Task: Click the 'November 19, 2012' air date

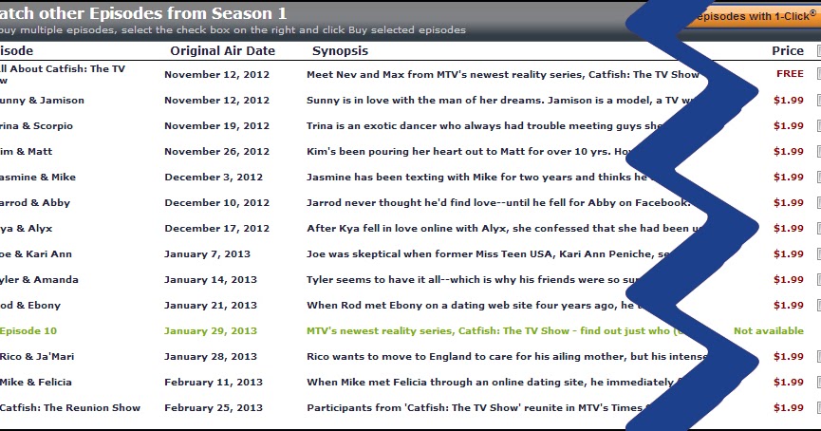Action: click(x=216, y=125)
